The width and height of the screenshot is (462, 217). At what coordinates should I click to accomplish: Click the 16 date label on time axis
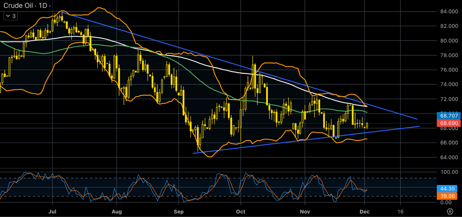click(x=400, y=212)
